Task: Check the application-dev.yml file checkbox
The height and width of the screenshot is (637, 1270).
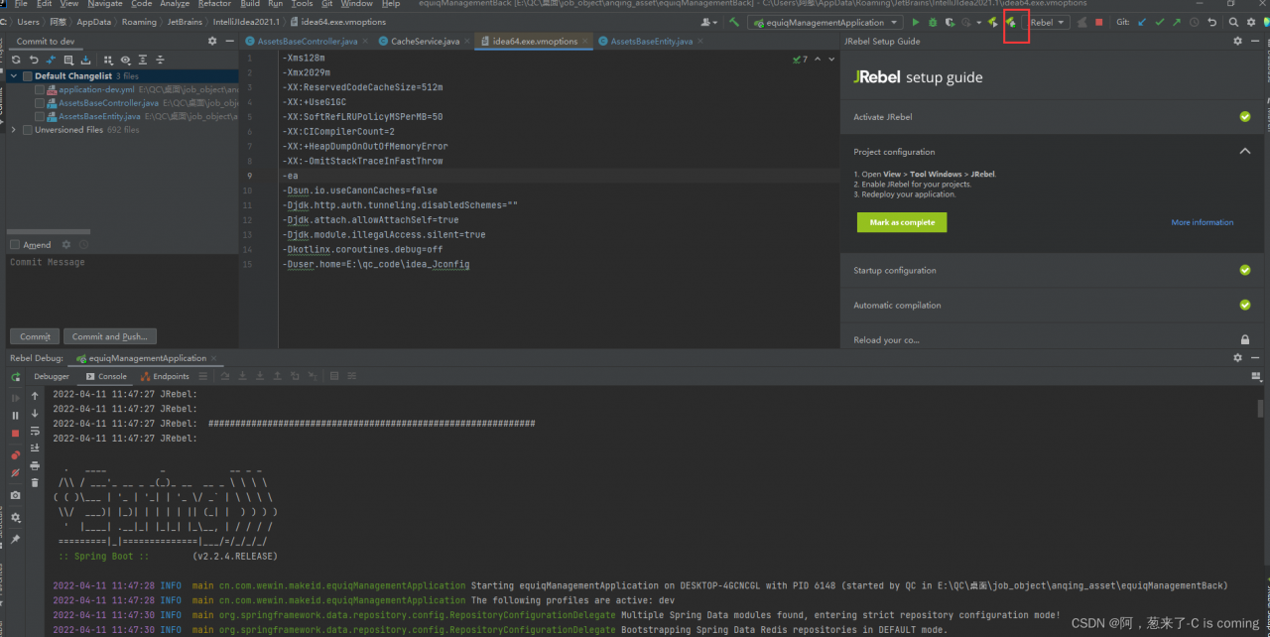Action: point(40,89)
